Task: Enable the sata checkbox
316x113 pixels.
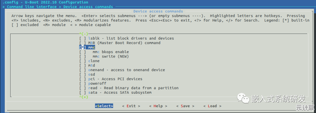Action: (83, 93)
